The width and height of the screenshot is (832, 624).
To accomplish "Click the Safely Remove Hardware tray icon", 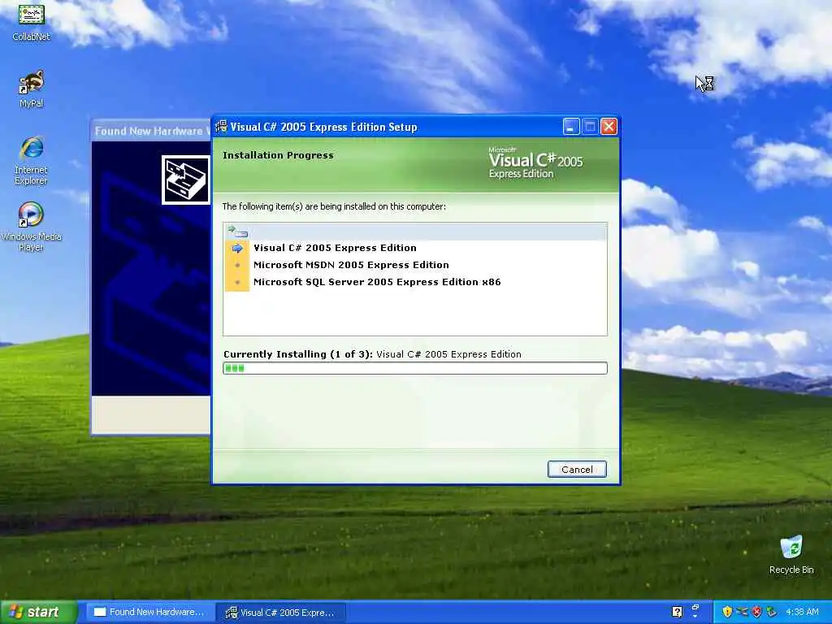I will (x=772, y=612).
